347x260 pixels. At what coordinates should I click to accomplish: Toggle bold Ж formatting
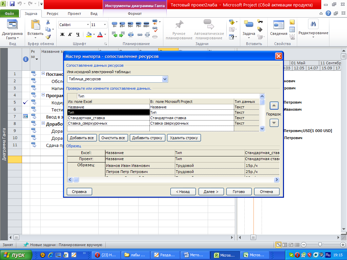click(x=62, y=35)
